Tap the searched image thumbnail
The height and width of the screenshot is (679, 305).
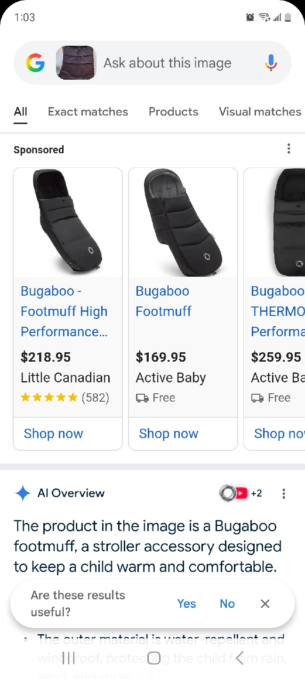click(76, 63)
